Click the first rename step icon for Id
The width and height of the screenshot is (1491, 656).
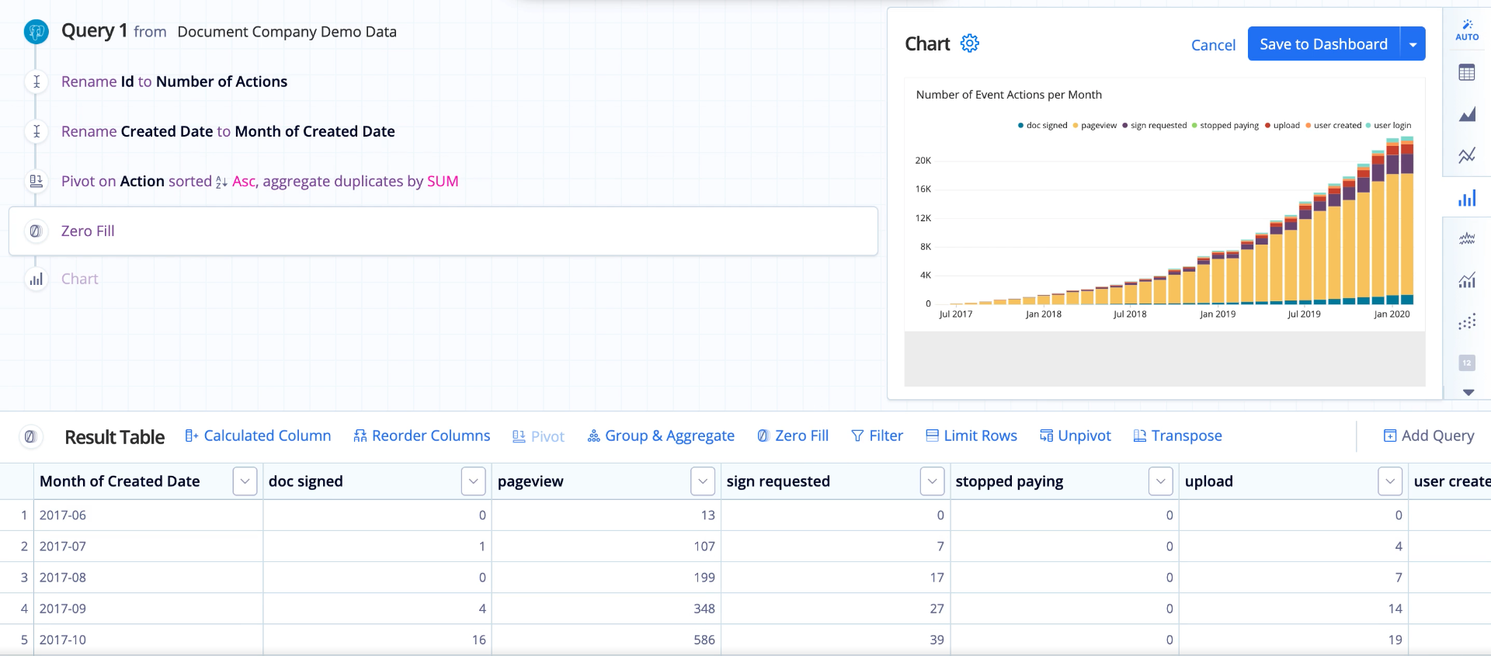(x=36, y=82)
